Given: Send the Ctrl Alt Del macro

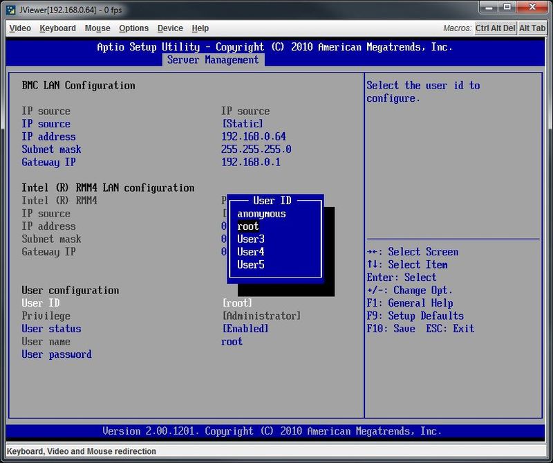Looking at the screenshot, I should (x=495, y=28).
